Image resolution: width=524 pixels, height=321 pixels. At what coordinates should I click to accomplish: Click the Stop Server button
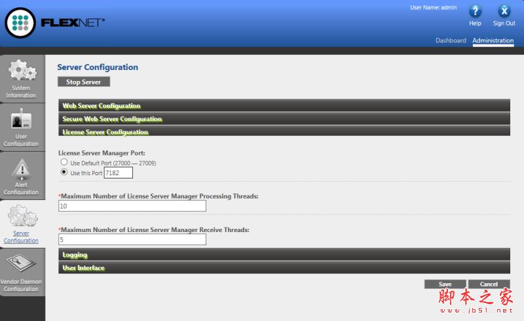(x=84, y=82)
